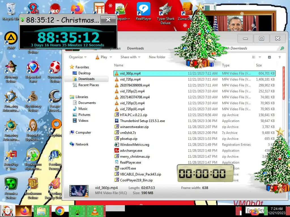This screenshot has width=290, height=217.
Task: Launch Bejeweled Twist desktop icon
Action: pos(33,71)
